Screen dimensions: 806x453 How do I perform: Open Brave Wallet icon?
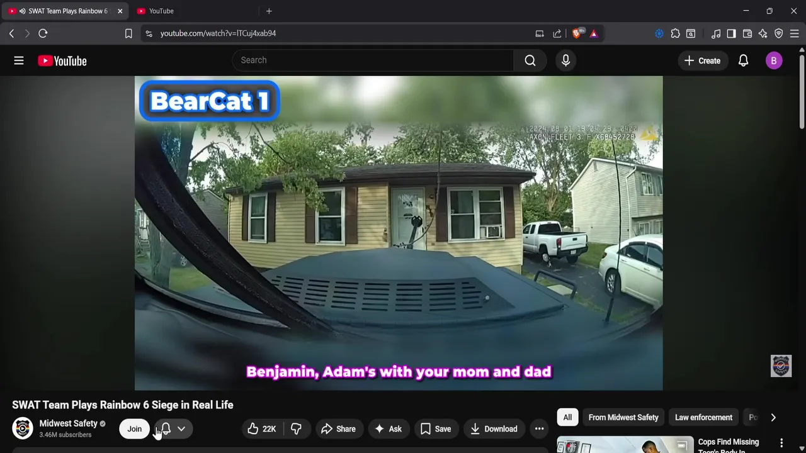pos(747,33)
